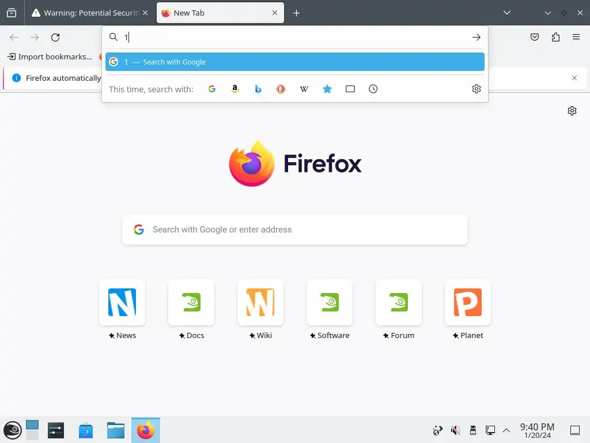Click Import bookmarks… in bookmarks toolbar
The image size is (590, 443).
coord(50,57)
